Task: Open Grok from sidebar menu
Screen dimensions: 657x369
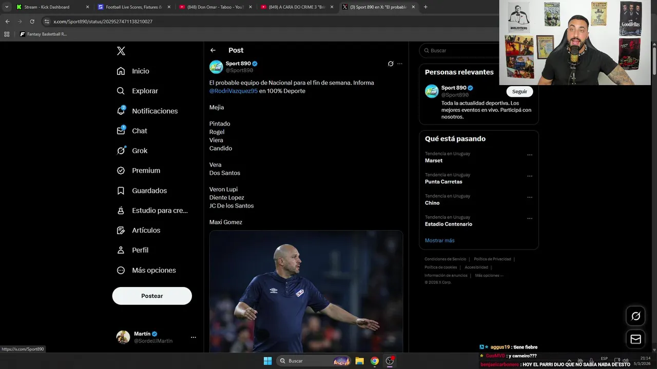Action: click(132, 151)
